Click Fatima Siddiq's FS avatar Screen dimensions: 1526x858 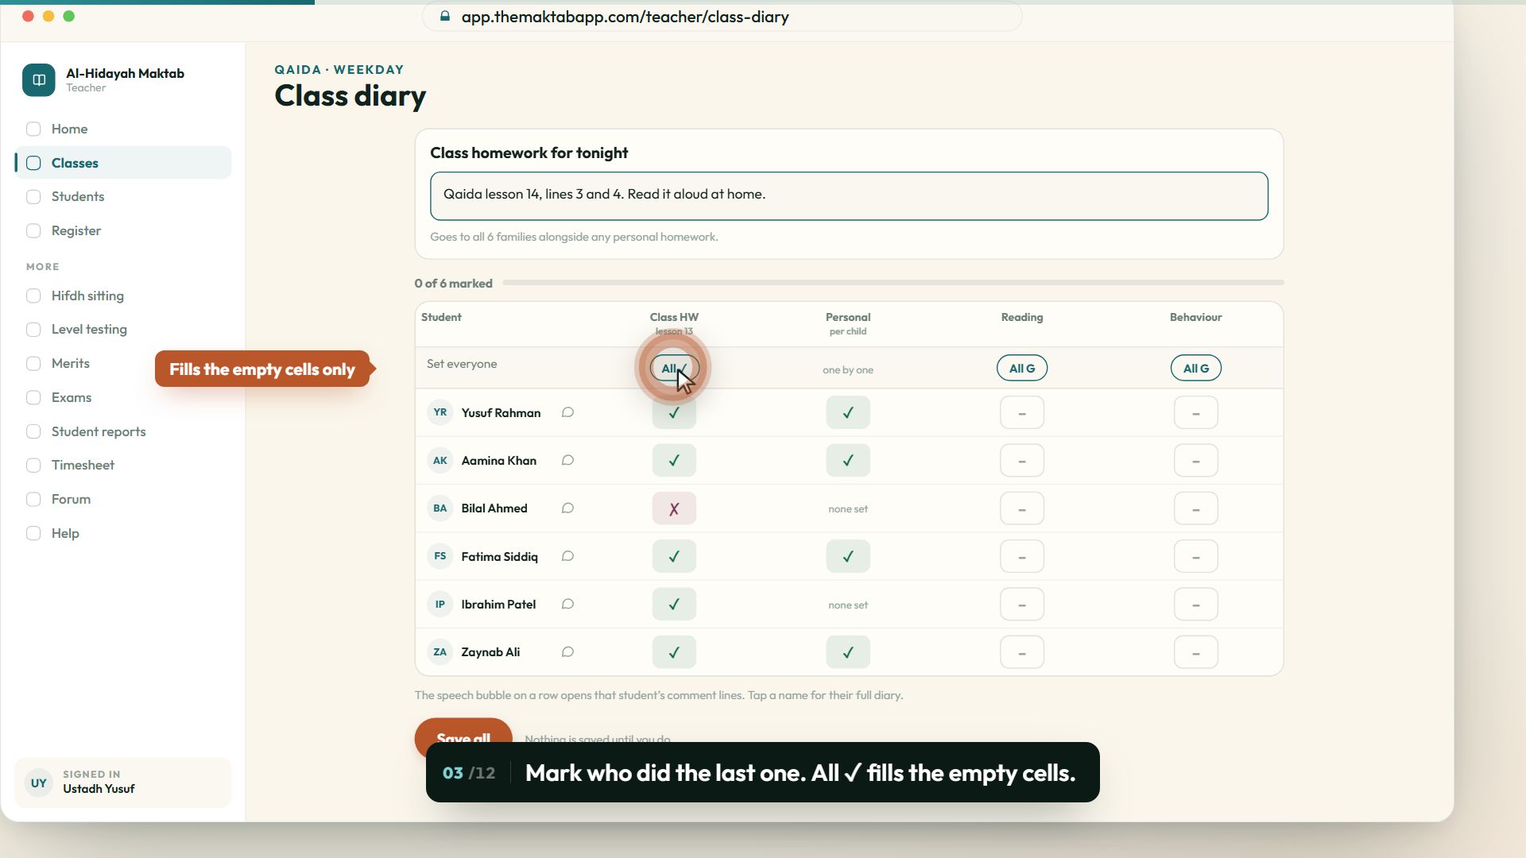click(x=440, y=556)
